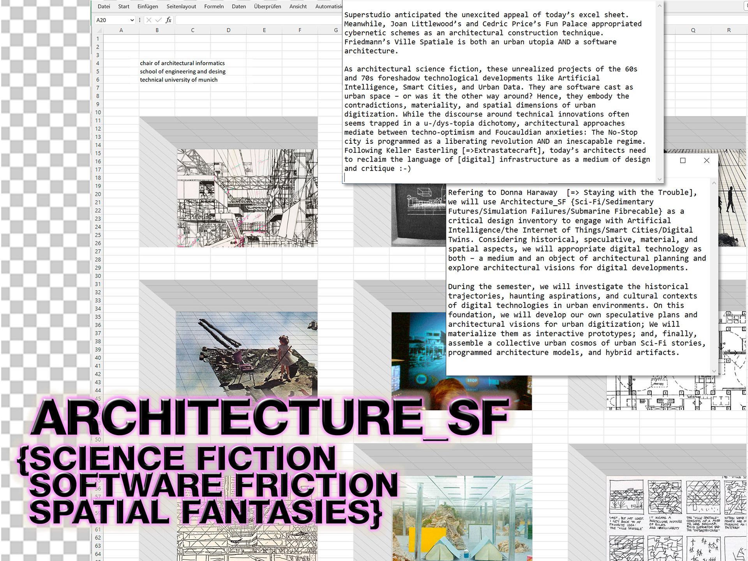The image size is (748, 561).
Task: Switch to the Einfügen tab
Action: (x=148, y=6)
